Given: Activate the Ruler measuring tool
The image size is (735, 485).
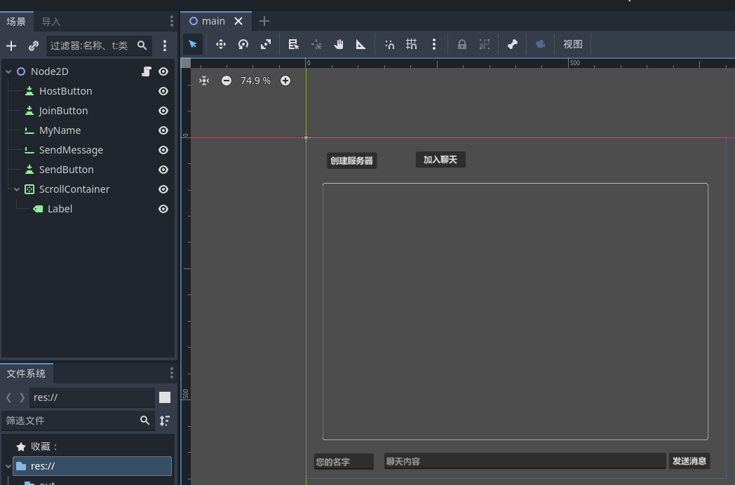Looking at the screenshot, I should click(361, 44).
